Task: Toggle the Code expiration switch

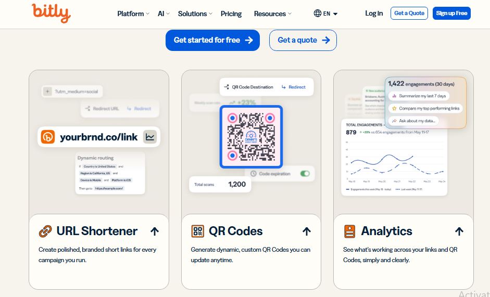Action: click(x=305, y=174)
